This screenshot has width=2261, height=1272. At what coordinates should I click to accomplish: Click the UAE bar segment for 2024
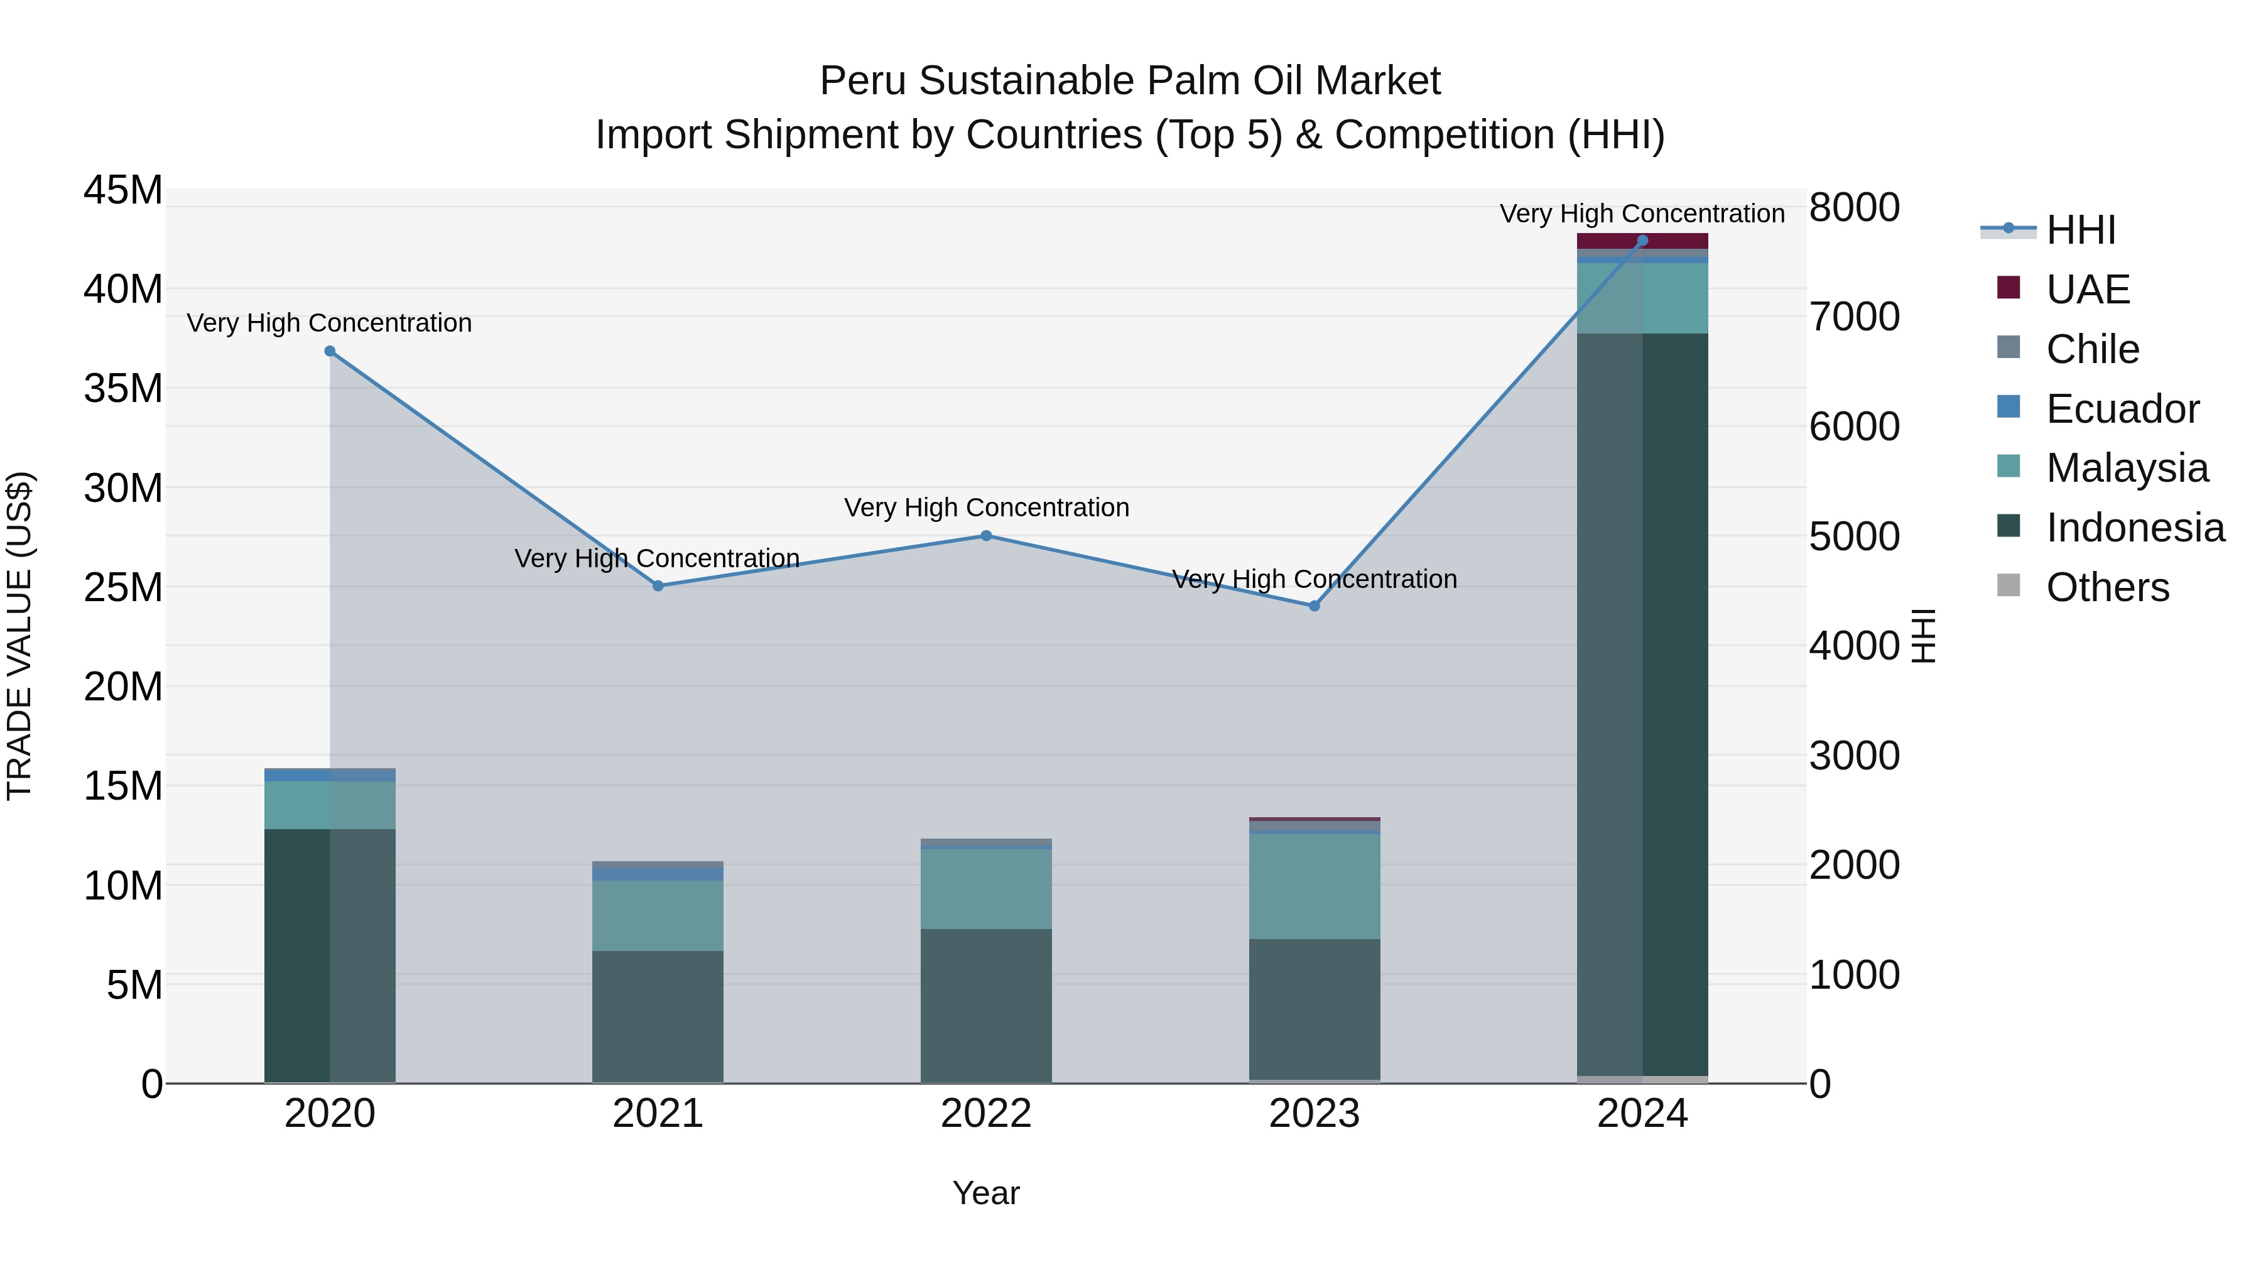[x=1642, y=241]
